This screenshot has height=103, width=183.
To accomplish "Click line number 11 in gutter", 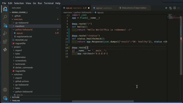I will point(67,42).
